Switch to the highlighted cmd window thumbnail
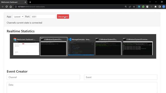Viewport: 166px width, 93px height. coord(54,47)
